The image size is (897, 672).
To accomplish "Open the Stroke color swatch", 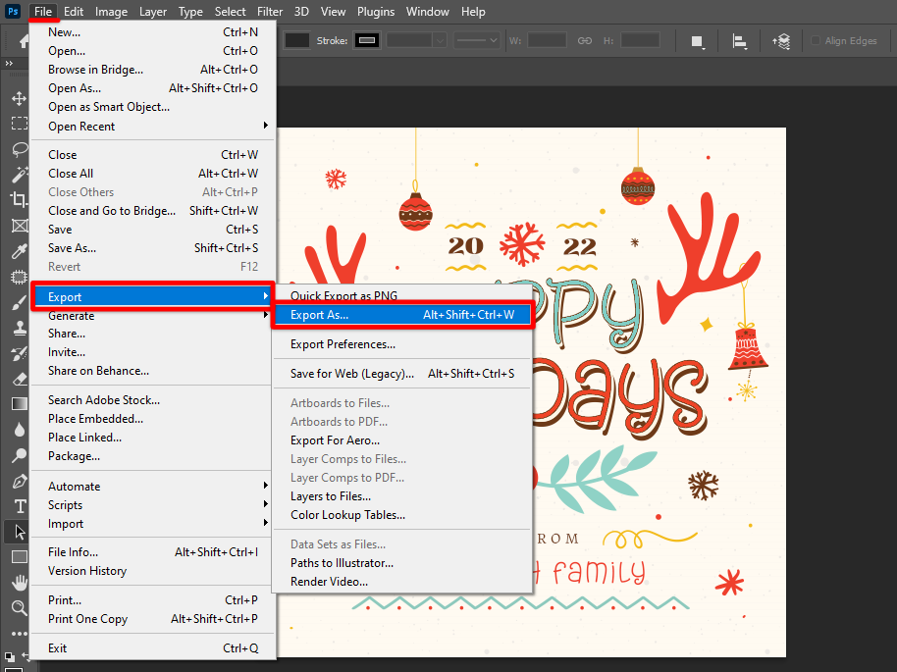I will click(x=367, y=40).
